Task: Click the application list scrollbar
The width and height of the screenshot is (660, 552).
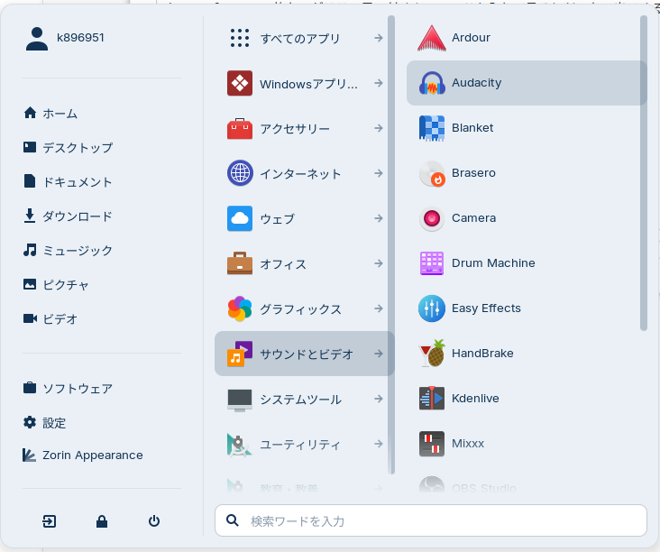Action: coord(644,171)
